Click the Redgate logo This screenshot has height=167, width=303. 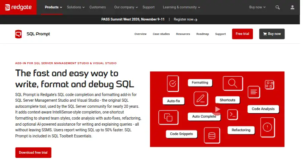pyautogui.click(x=18, y=7)
